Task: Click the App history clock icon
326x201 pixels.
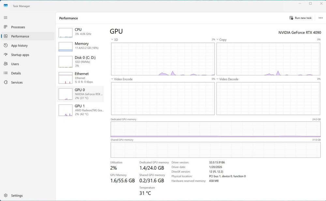Action: [6, 45]
